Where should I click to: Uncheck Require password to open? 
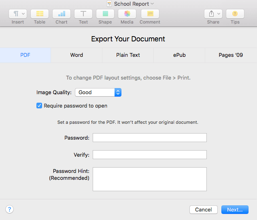tap(39, 106)
